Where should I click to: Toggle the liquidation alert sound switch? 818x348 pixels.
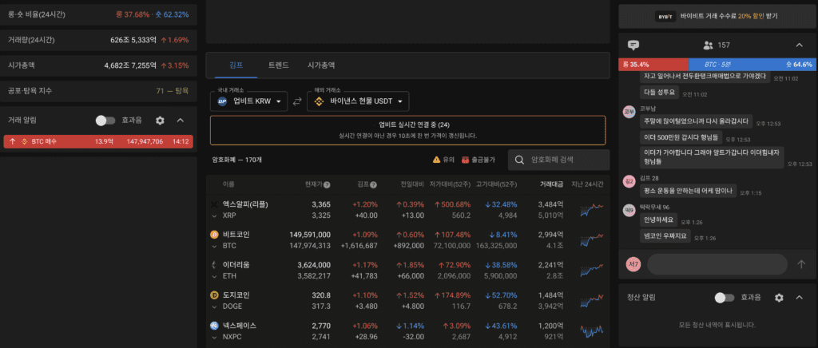tap(724, 298)
